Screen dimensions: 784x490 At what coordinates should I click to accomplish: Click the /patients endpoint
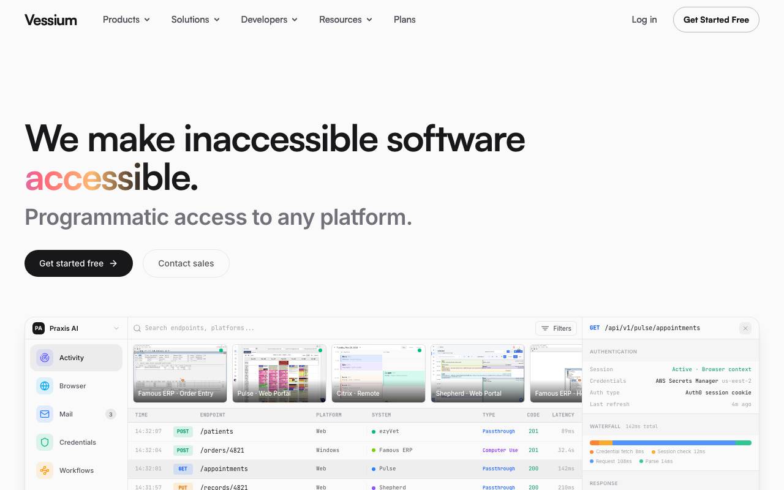coord(217,431)
